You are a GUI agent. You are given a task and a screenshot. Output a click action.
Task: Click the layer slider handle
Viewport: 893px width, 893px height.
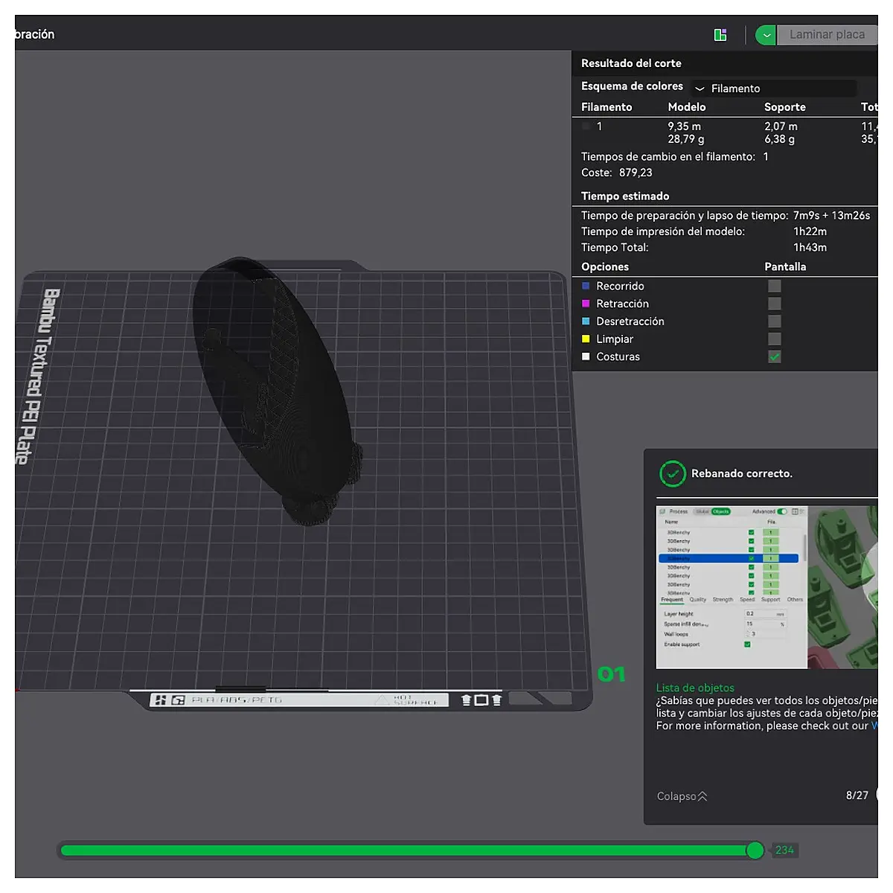[755, 850]
